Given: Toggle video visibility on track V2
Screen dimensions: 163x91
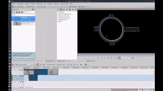Looking at the screenshot, I should [21, 70].
